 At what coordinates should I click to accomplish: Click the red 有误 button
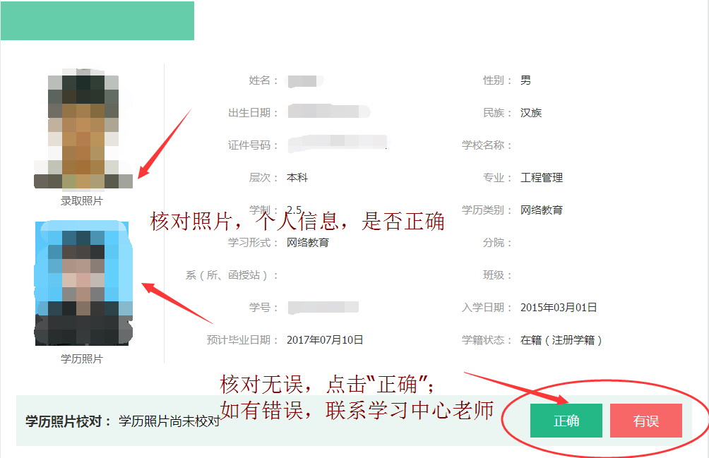pos(645,421)
